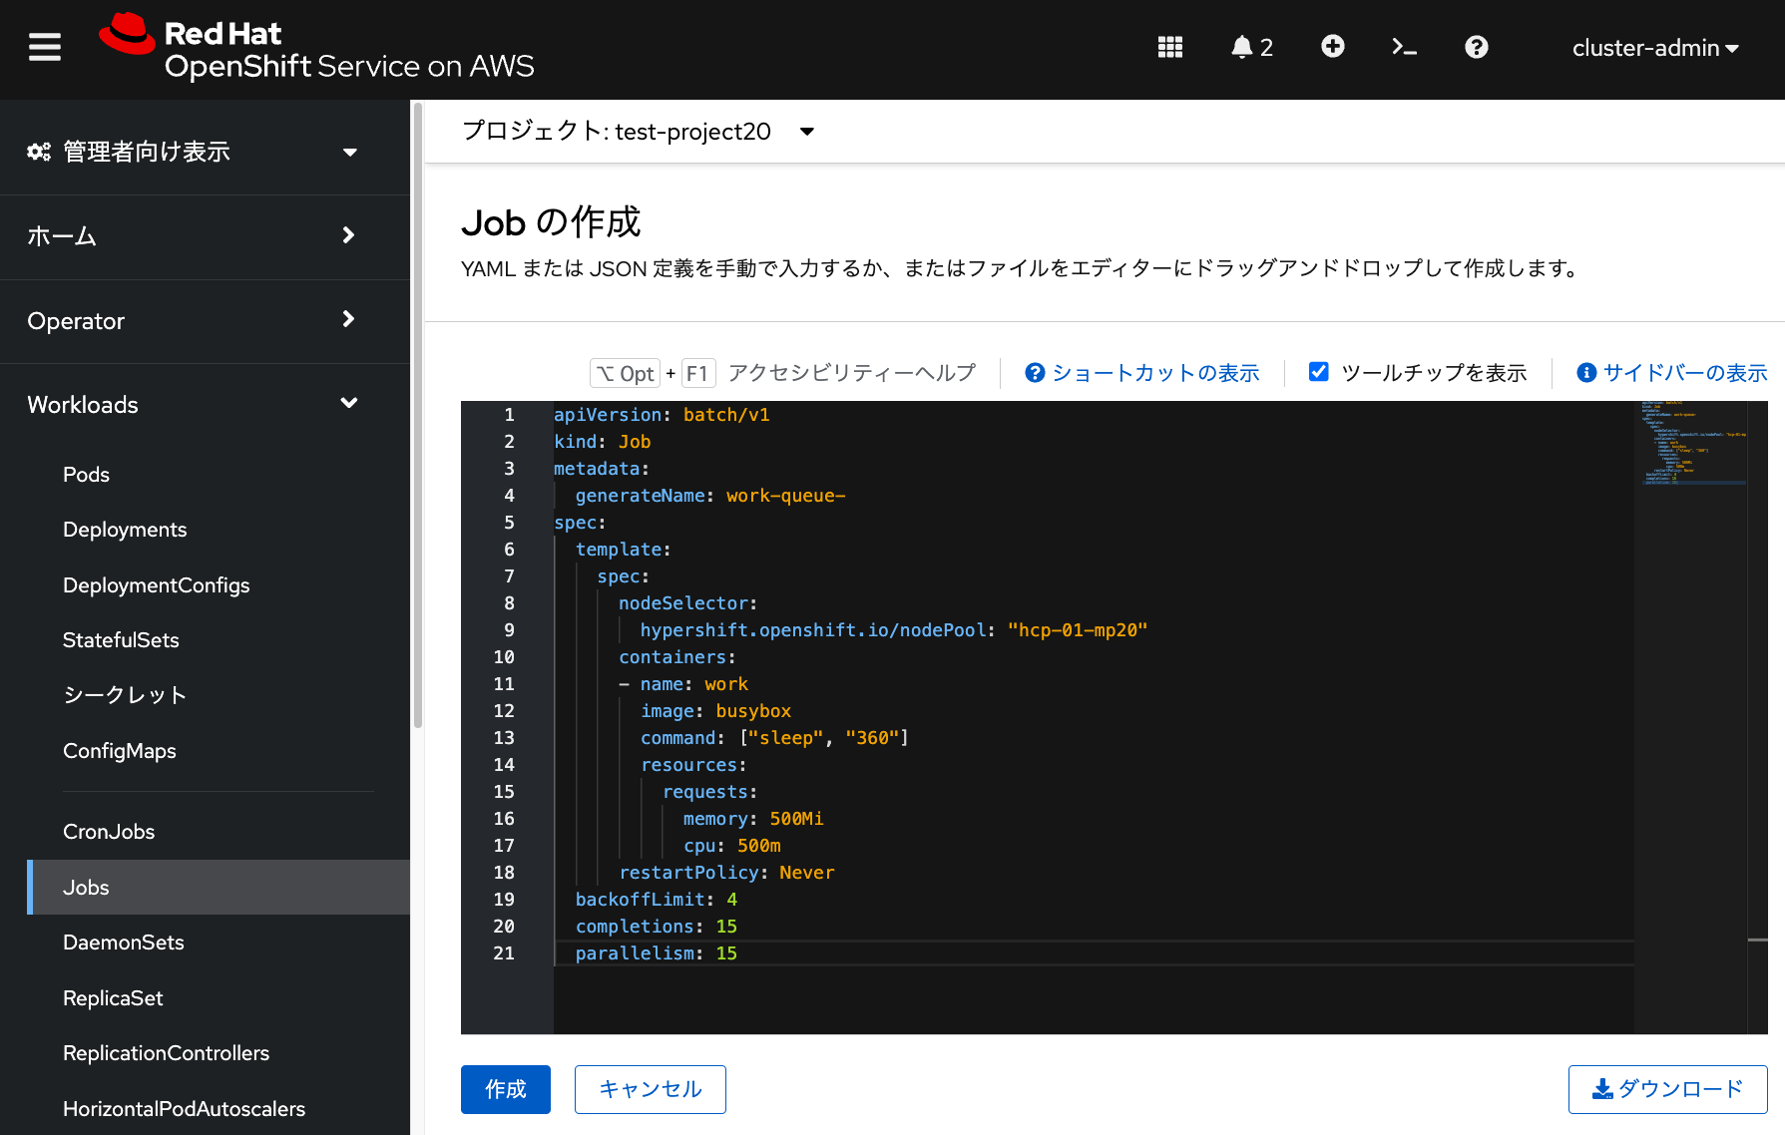Click the アクセシビリティーヘルプ label
Image resolution: width=1785 pixels, height=1135 pixels.
tap(851, 373)
